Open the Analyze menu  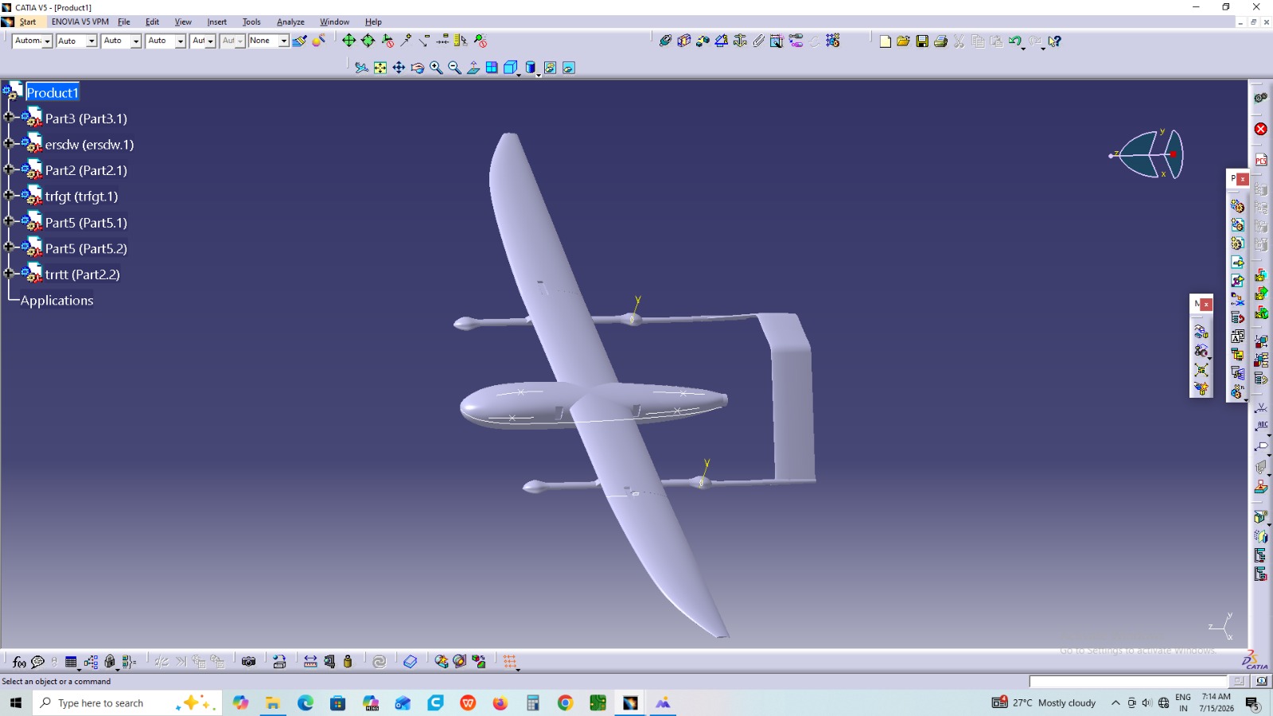click(290, 22)
